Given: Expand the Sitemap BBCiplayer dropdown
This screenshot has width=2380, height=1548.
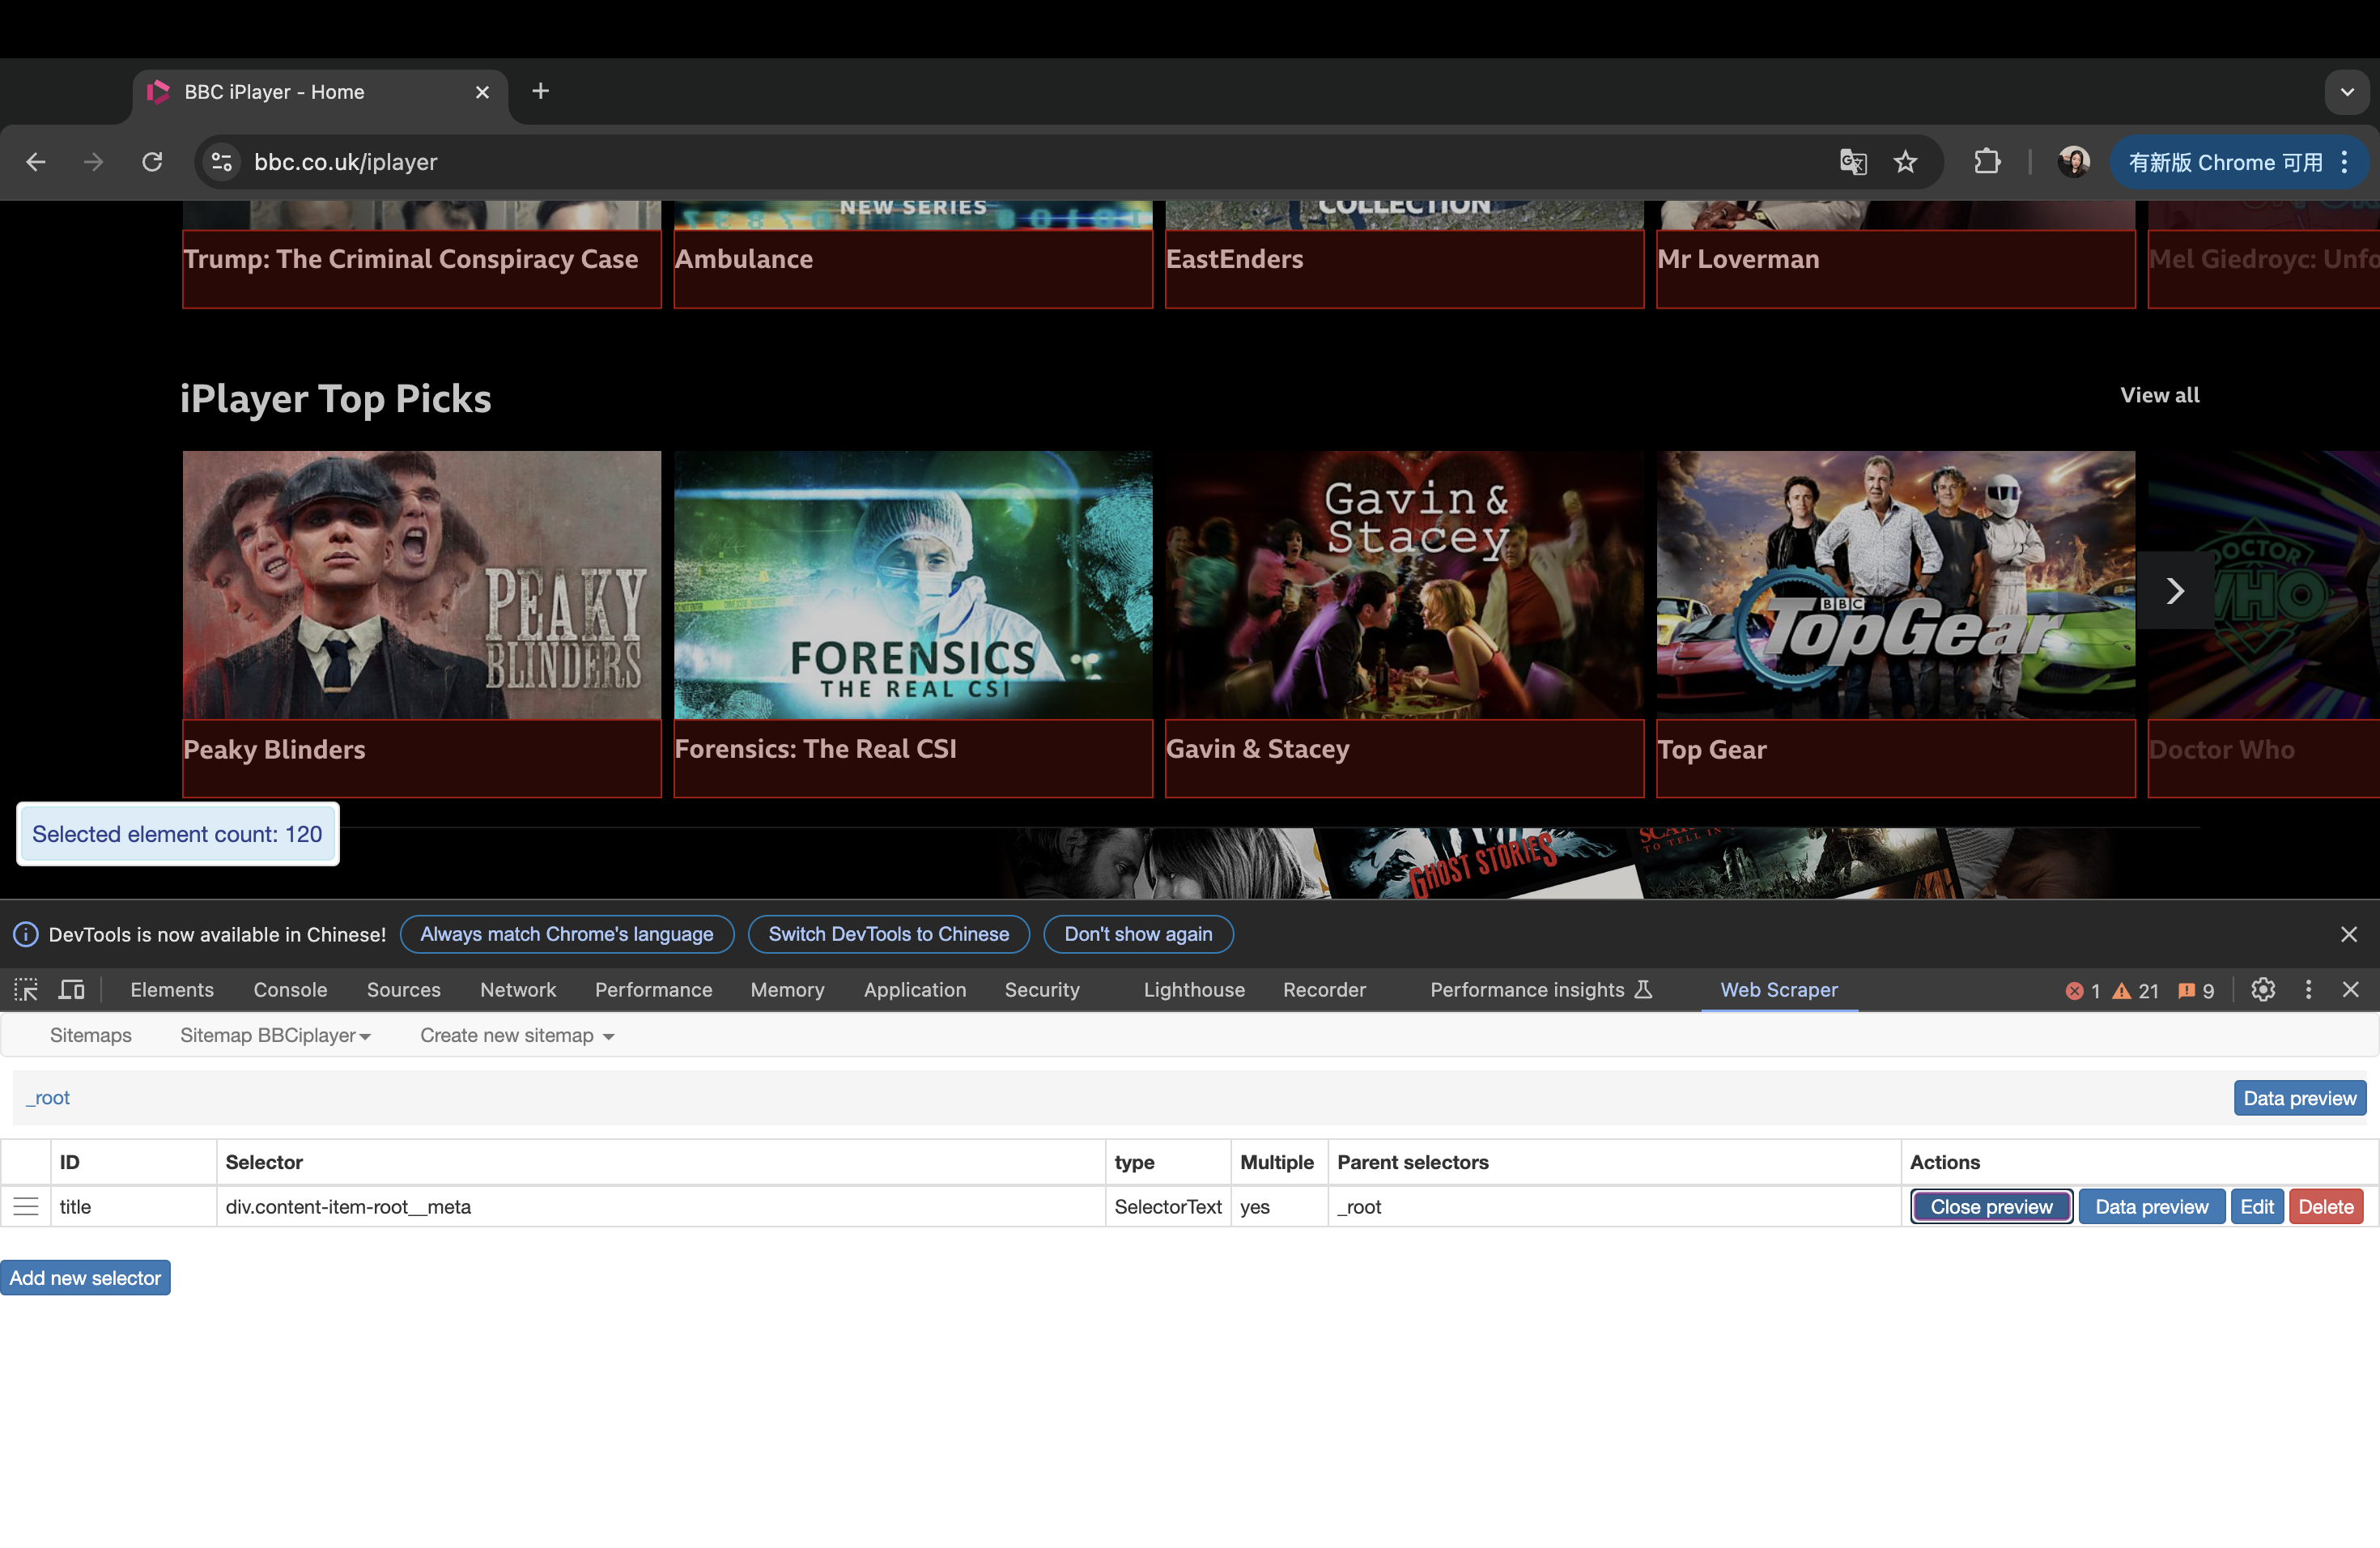Looking at the screenshot, I should [275, 1036].
